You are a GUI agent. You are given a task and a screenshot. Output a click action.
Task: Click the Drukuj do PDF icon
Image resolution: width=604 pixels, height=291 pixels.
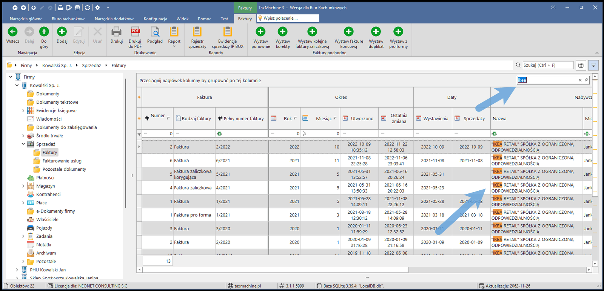click(135, 32)
